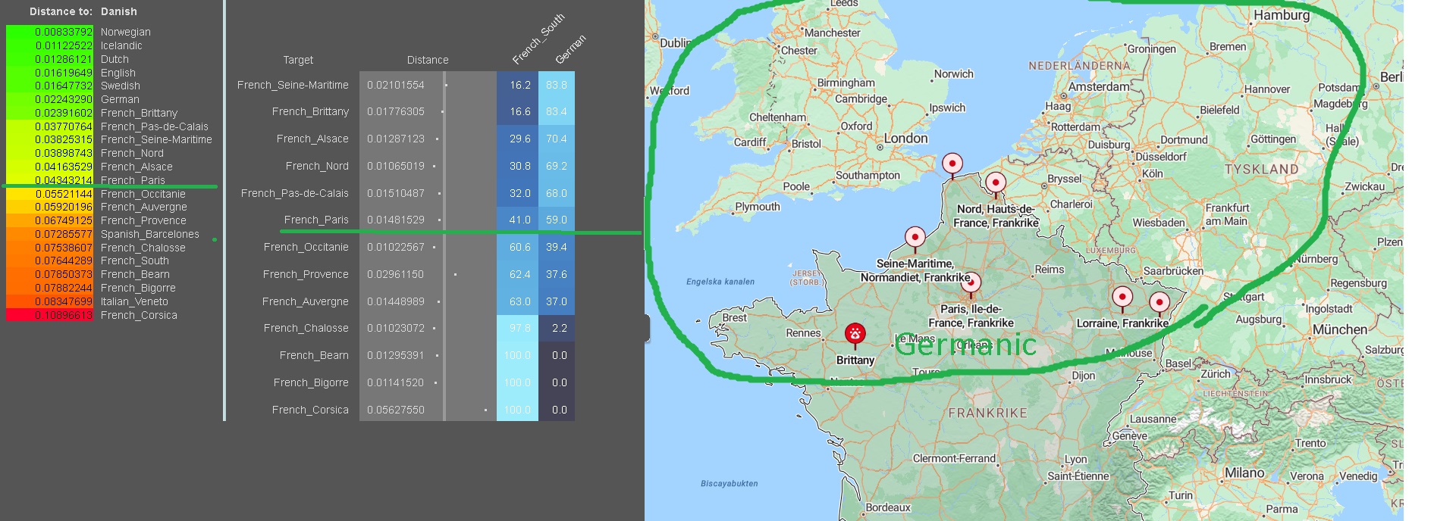1456x521 pixels.
Task: Click French_Provence in the Target column
Action: (x=306, y=274)
